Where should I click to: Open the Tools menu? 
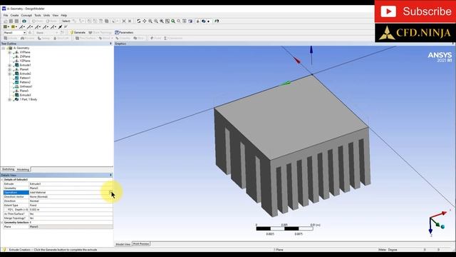point(38,15)
